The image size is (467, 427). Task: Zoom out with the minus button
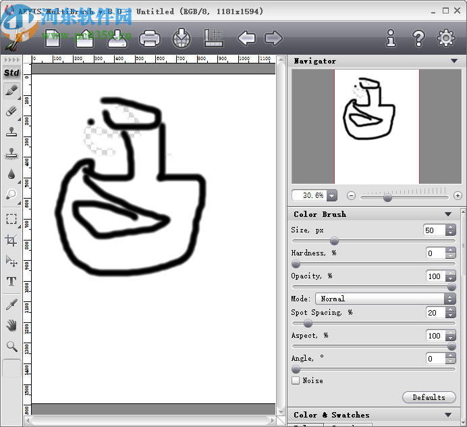[x=351, y=196]
